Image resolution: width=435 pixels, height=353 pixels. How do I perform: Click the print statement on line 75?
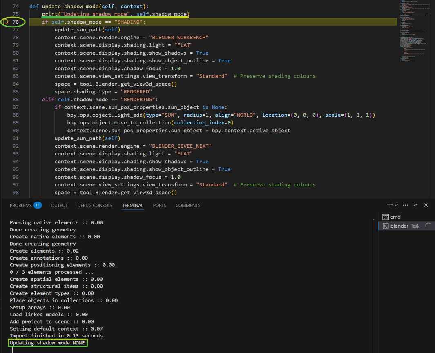pyautogui.click(x=116, y=14)
